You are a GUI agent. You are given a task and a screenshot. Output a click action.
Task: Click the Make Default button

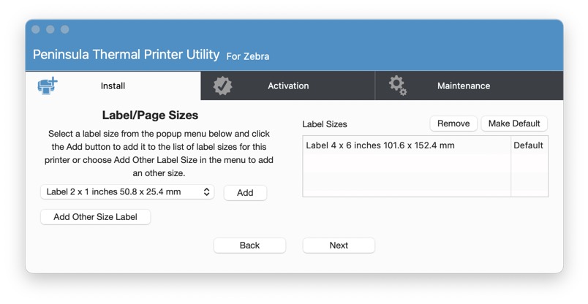tap(514, 123)
